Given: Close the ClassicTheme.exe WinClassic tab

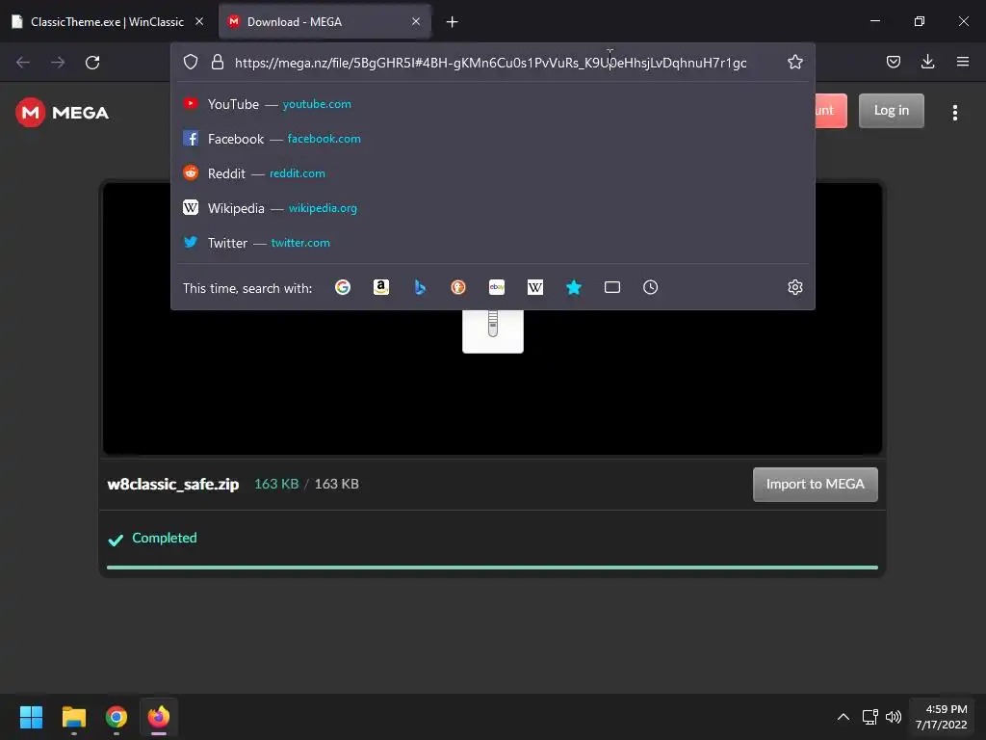Looking at the screenshot, I should click(x=199, y=21).
